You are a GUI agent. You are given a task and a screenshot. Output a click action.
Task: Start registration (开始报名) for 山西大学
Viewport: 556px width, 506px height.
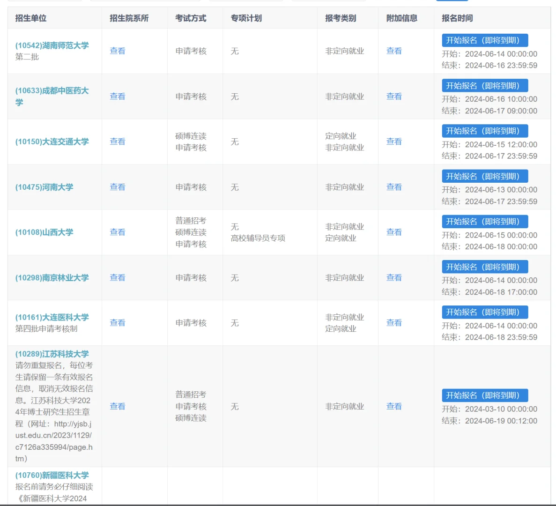(x=485, y=222)
